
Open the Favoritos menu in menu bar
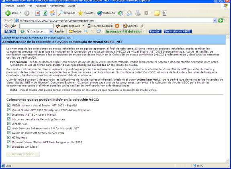coord(41,6)
